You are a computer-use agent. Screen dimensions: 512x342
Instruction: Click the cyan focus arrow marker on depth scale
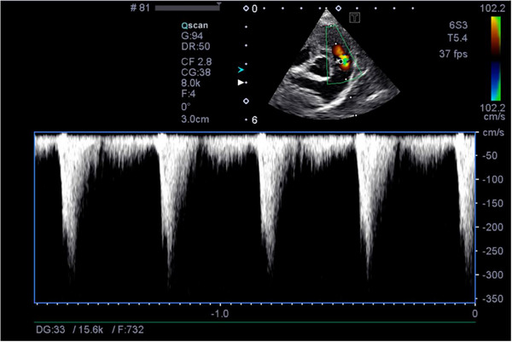[241, 70]
